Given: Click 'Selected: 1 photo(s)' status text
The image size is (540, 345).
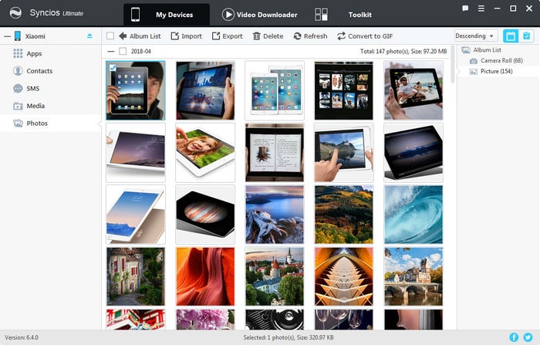Looking at the screenshot, I should (289, 337).
